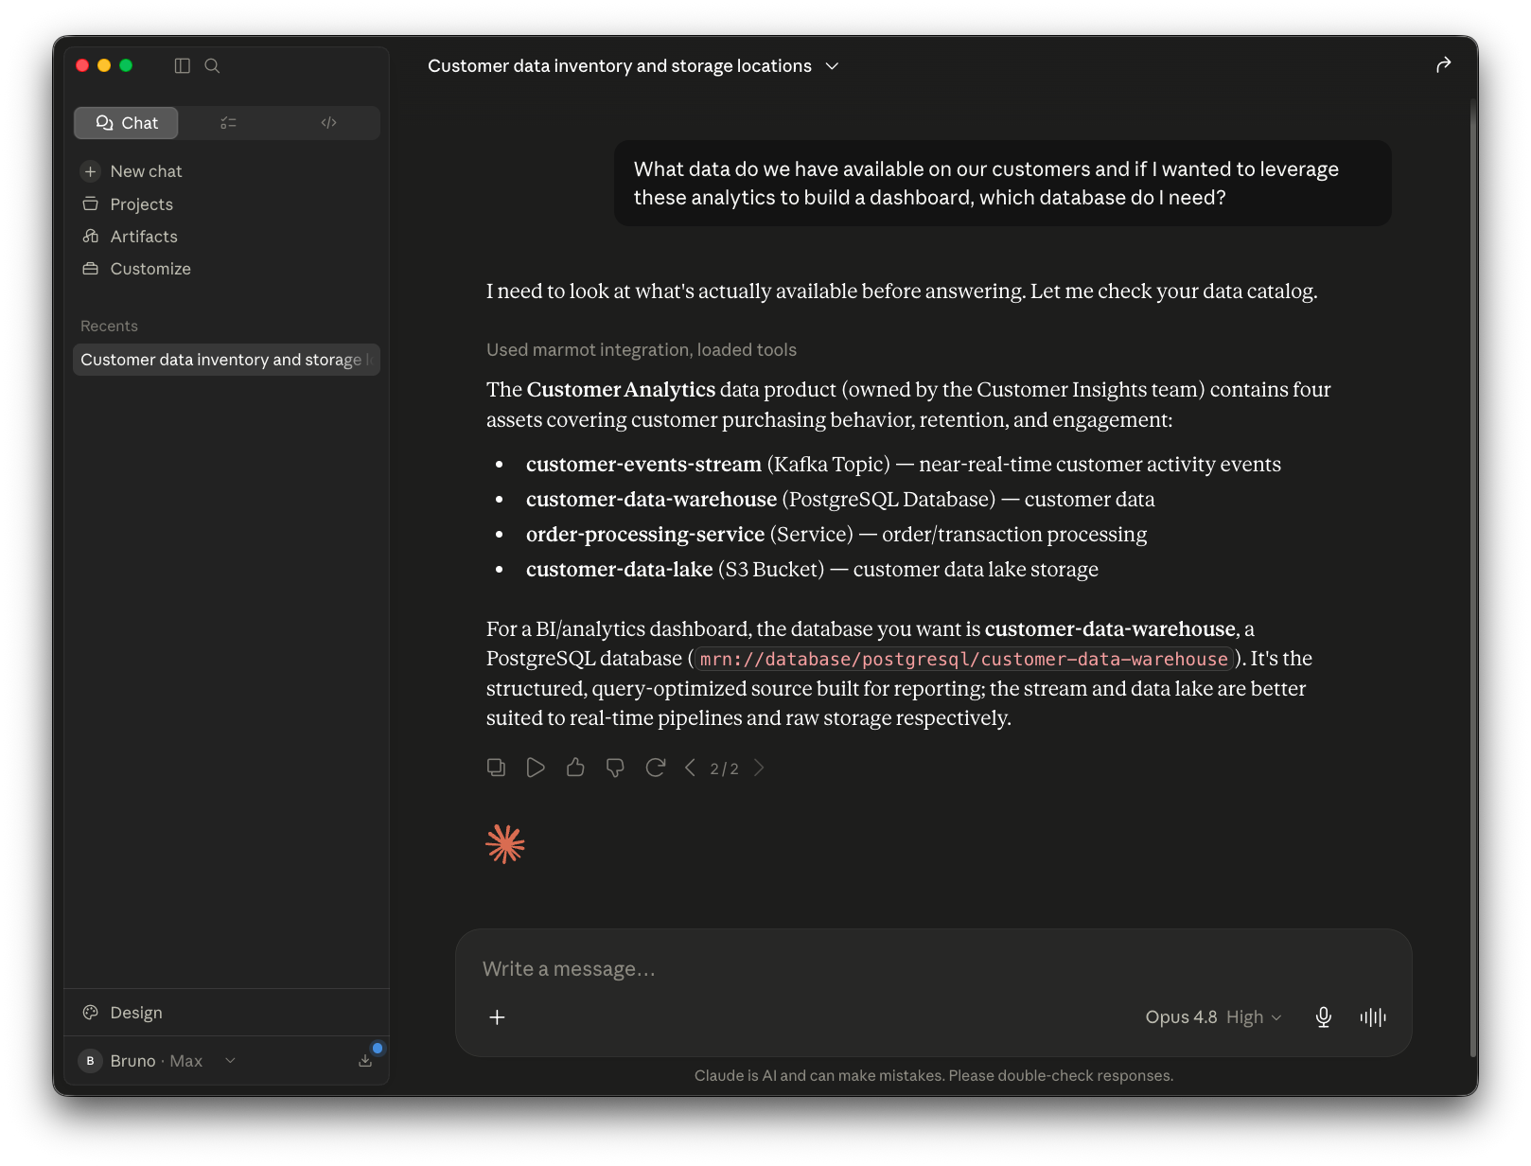Expand Used marmot integration details
Screen dimensions: 1531x1166
(641, 350)
